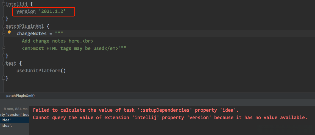Click the 'Failed to calculate' error line

(x=136, y=110)
